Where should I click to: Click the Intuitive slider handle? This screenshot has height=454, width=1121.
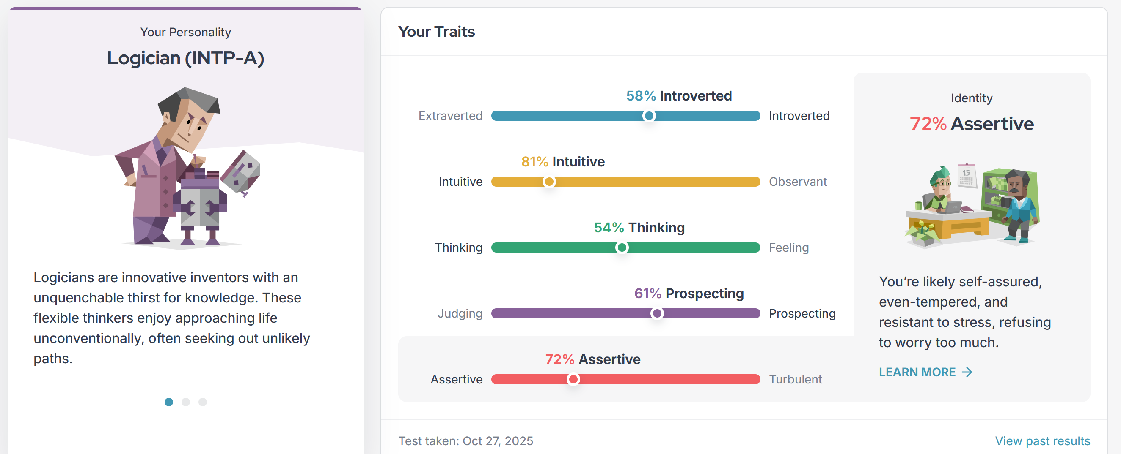549,182
